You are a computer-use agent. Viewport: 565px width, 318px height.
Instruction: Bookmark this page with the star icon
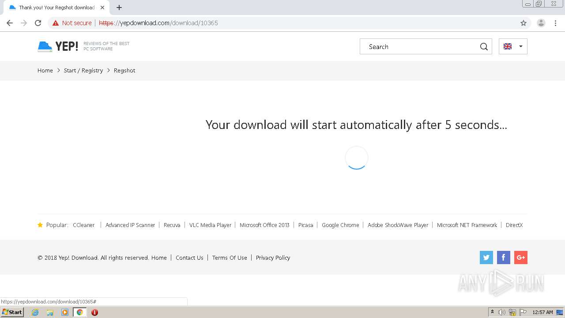[524, 23]
